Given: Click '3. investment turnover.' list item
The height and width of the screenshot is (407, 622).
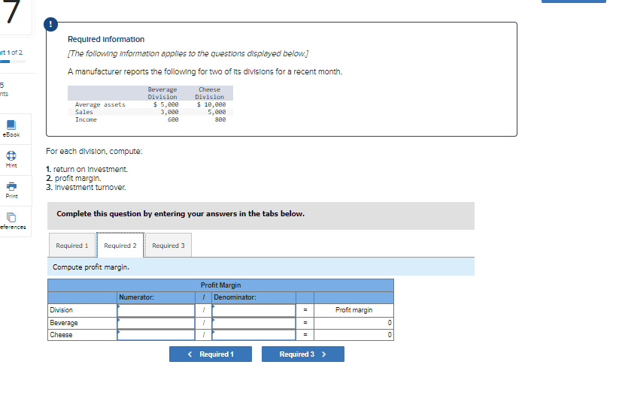Looking at the screenshot, I should click(x=86, y=187).
